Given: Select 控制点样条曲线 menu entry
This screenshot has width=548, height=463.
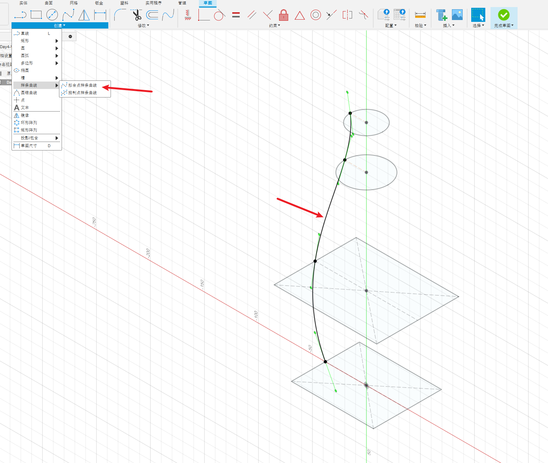Looking at the screenshot, I should pyautogui.click(x=82, y=93).
